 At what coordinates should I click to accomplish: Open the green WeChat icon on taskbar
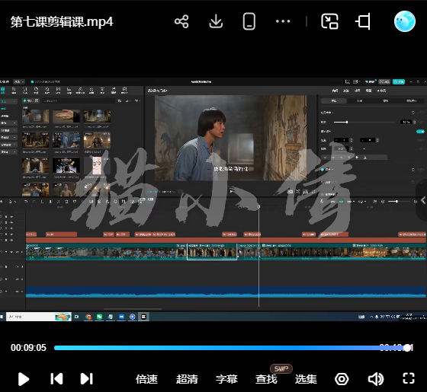(99, 317)
